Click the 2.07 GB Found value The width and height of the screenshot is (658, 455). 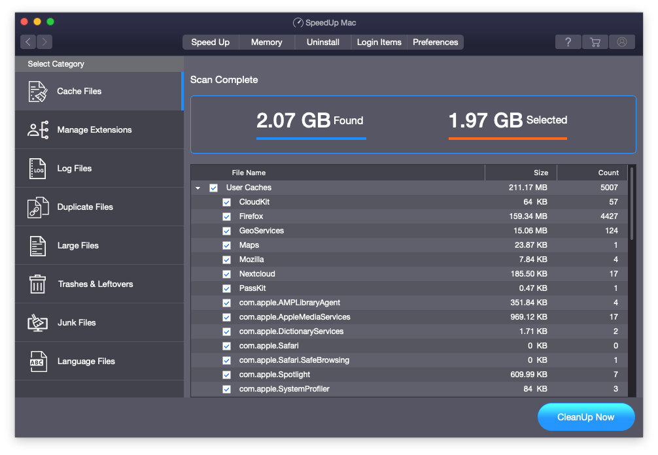[293, 120]
